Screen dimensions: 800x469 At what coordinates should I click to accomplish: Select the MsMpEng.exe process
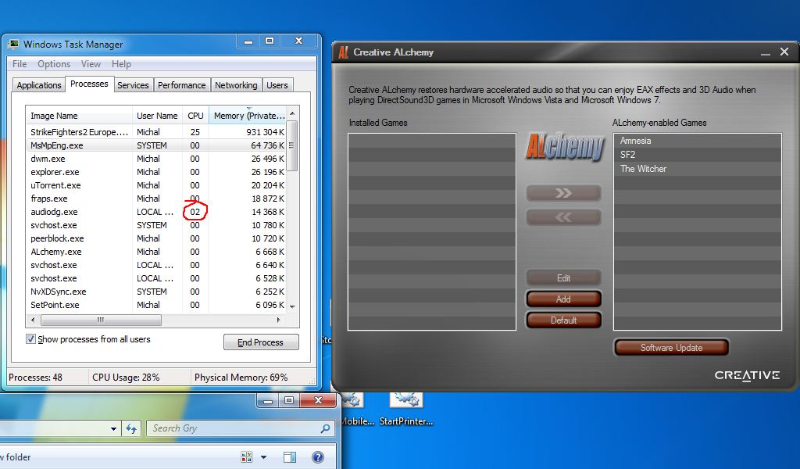click(x=156, y=145)
